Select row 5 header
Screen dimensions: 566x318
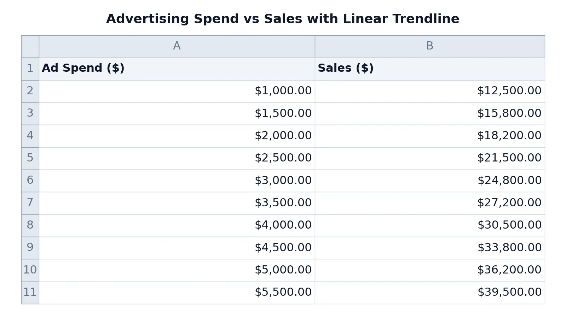click(30, 158)
